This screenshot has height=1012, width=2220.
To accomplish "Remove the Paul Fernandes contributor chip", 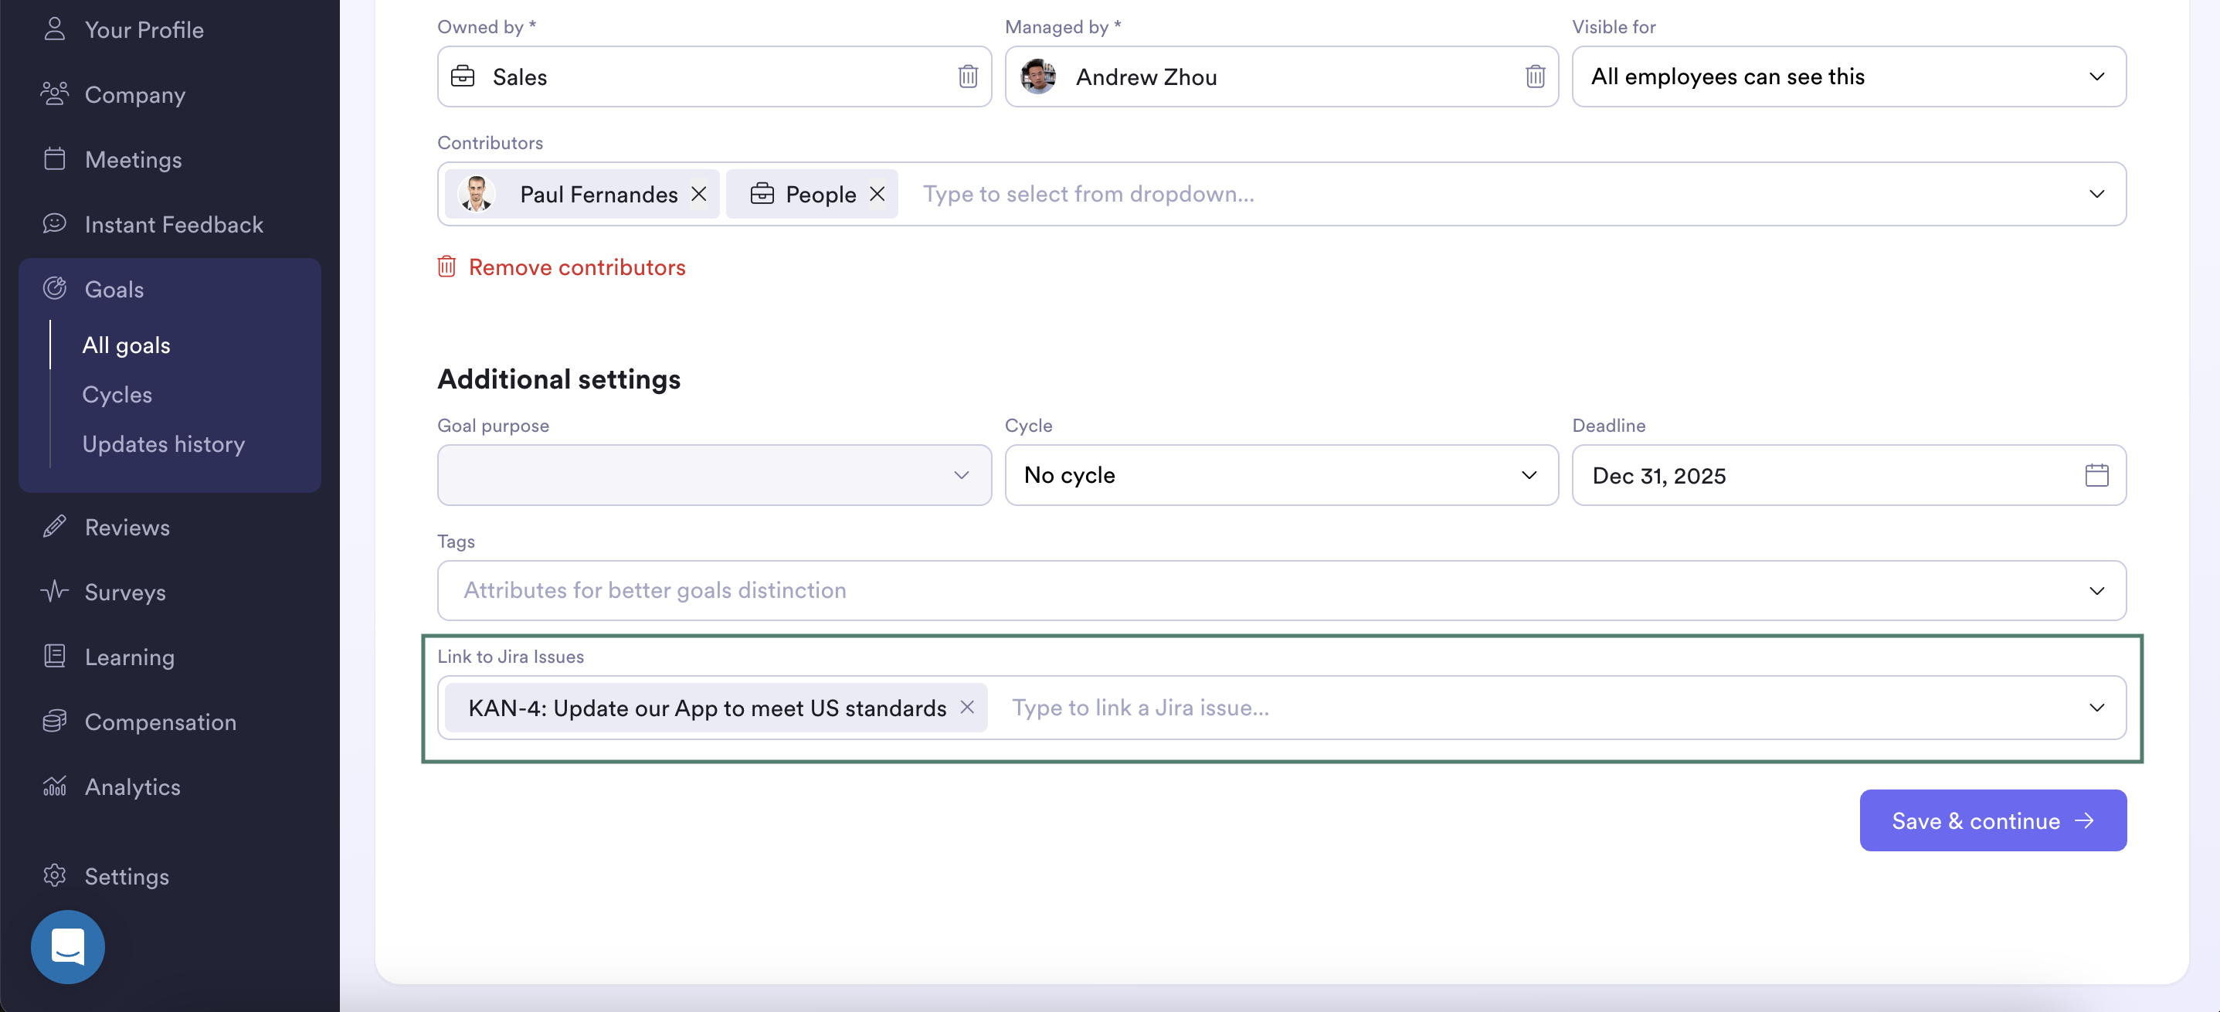I will click(699, 194).
